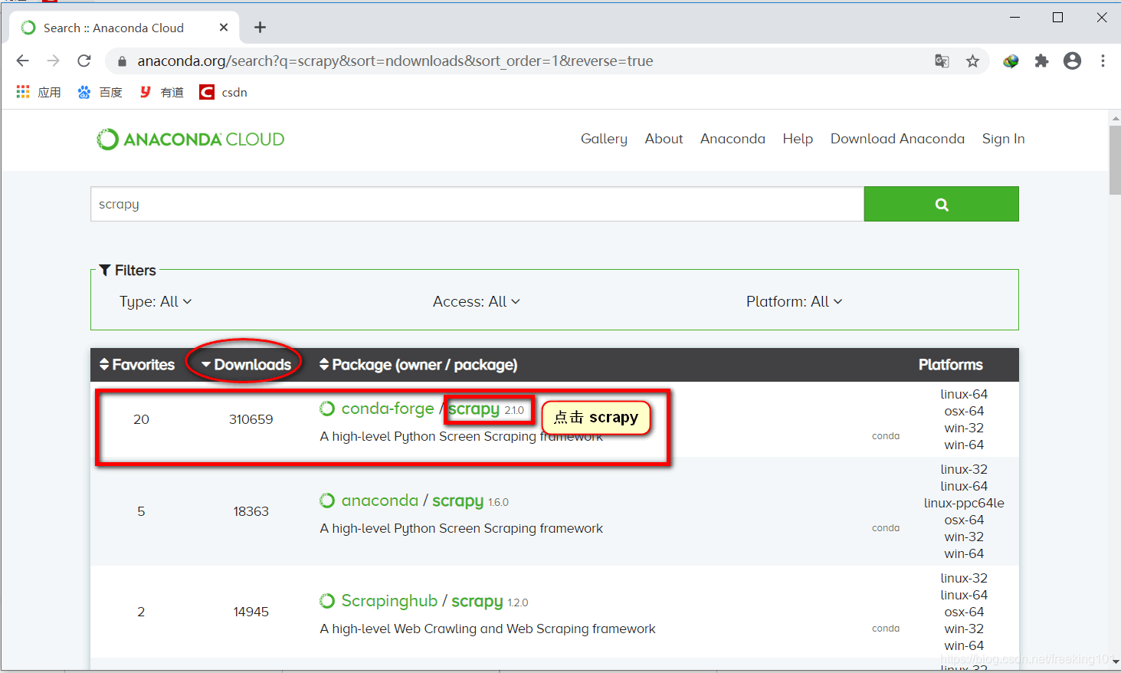The width and height of the screenshot is (1121, 673).
Task: Go to Download Anaconda page
Action: pos(897,139)
